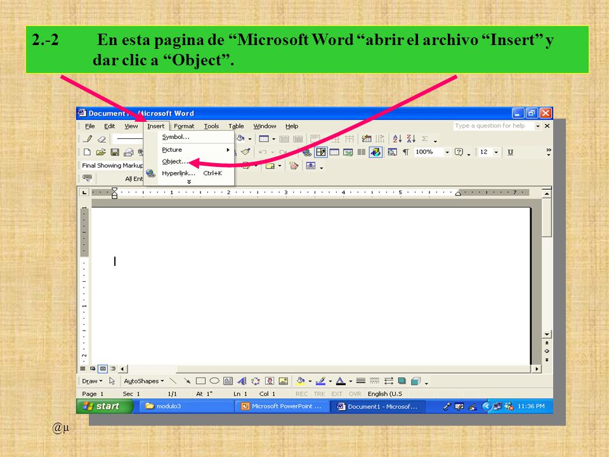This screenshot has width=609, height=457.
Task: Open the Draw menu on the drawing toolbar
Action: (x=92, y=381)
